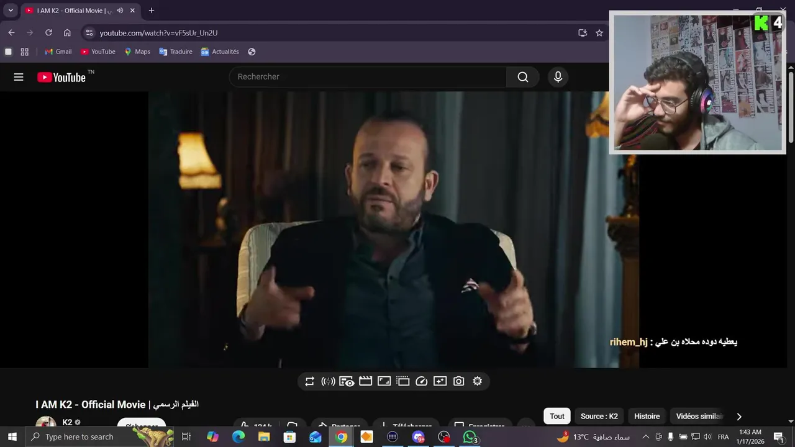Screen dimensions: 795x447
Task: Open a new browser tab
Action: [151, 11]
